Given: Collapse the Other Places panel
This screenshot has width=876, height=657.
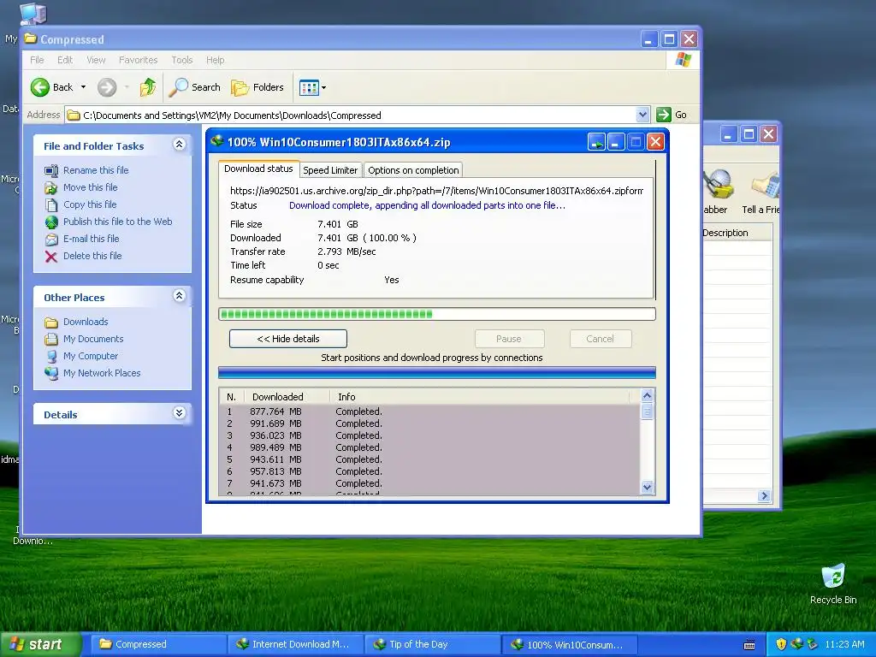Looking at the screenshot, I should click(x=180, y=296).
